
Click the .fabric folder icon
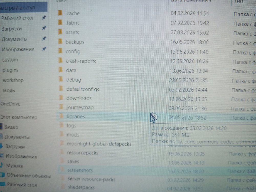[60, 22]
